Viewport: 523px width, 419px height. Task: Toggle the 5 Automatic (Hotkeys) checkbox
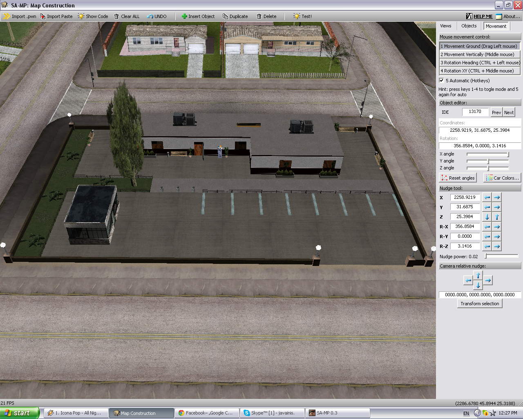pos(441,80)
